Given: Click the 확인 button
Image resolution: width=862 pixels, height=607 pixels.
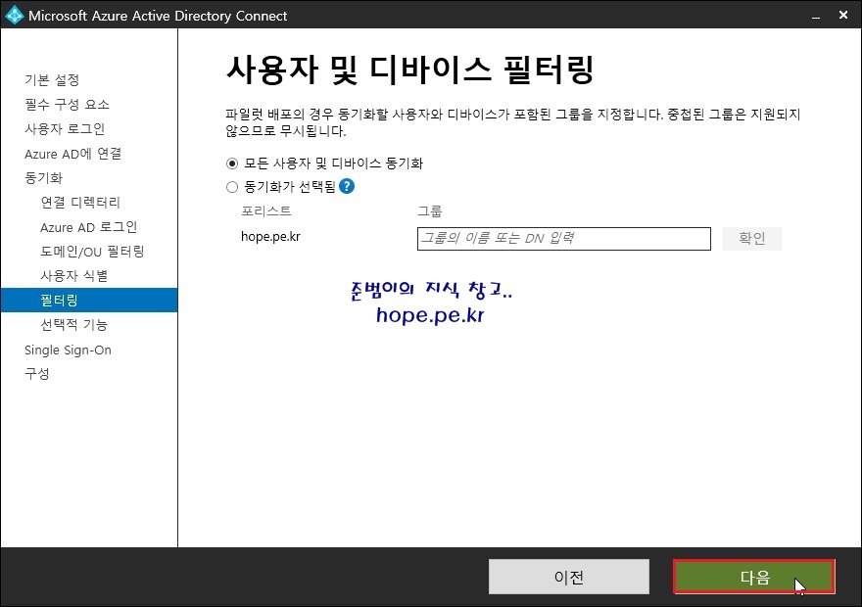Looking at the screenshot, I should 751,239.
